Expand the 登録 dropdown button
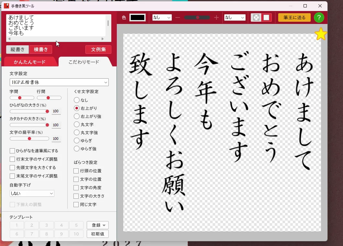 pos(98,225)
